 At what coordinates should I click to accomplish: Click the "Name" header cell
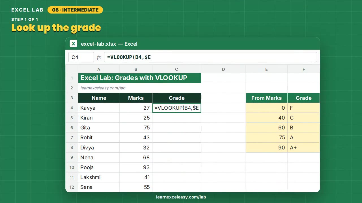[99, 98]
